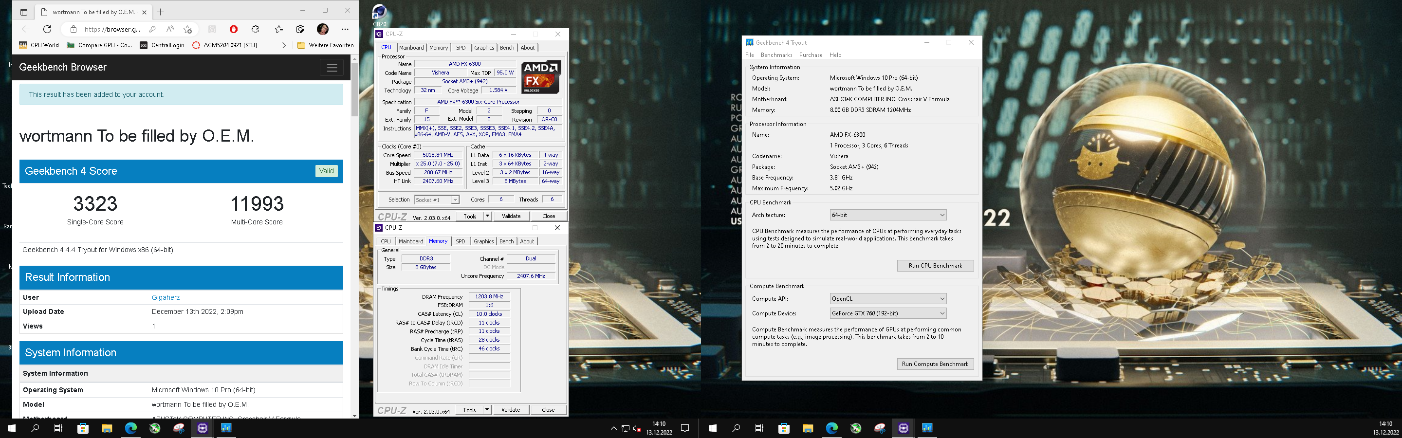Open a new browser tab
This screenshot has height=438, width=1402.
tap(161, 12)
